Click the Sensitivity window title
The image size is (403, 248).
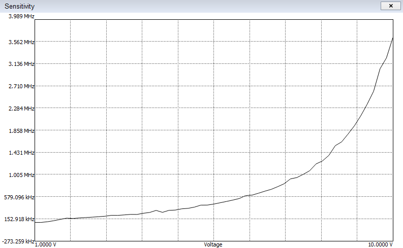coord(19,6)
